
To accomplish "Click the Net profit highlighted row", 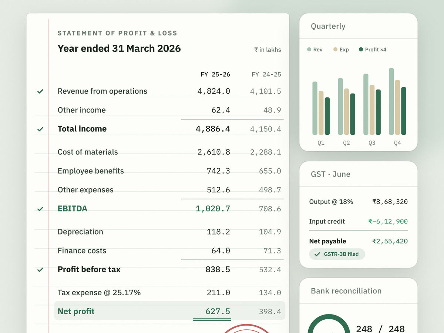I will coord(170,310).
